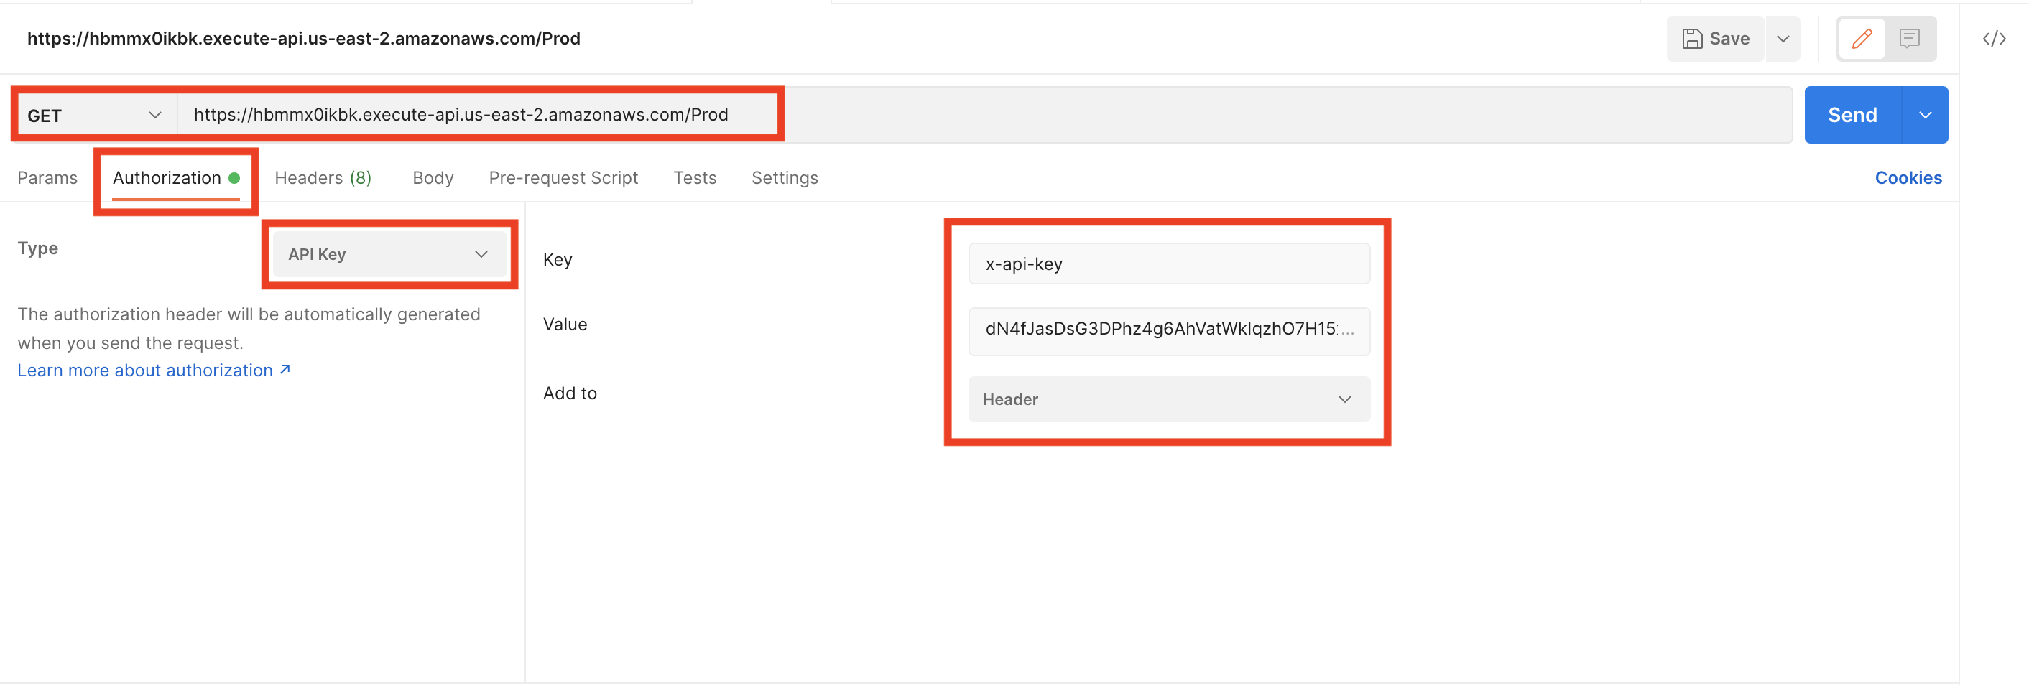Go to the Tests tab
The image size is (2029, 685).
point(694,178)
